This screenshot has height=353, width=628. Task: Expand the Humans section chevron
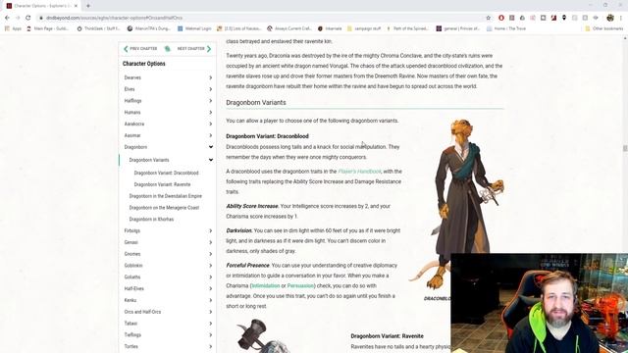click(x=210, y=113)
